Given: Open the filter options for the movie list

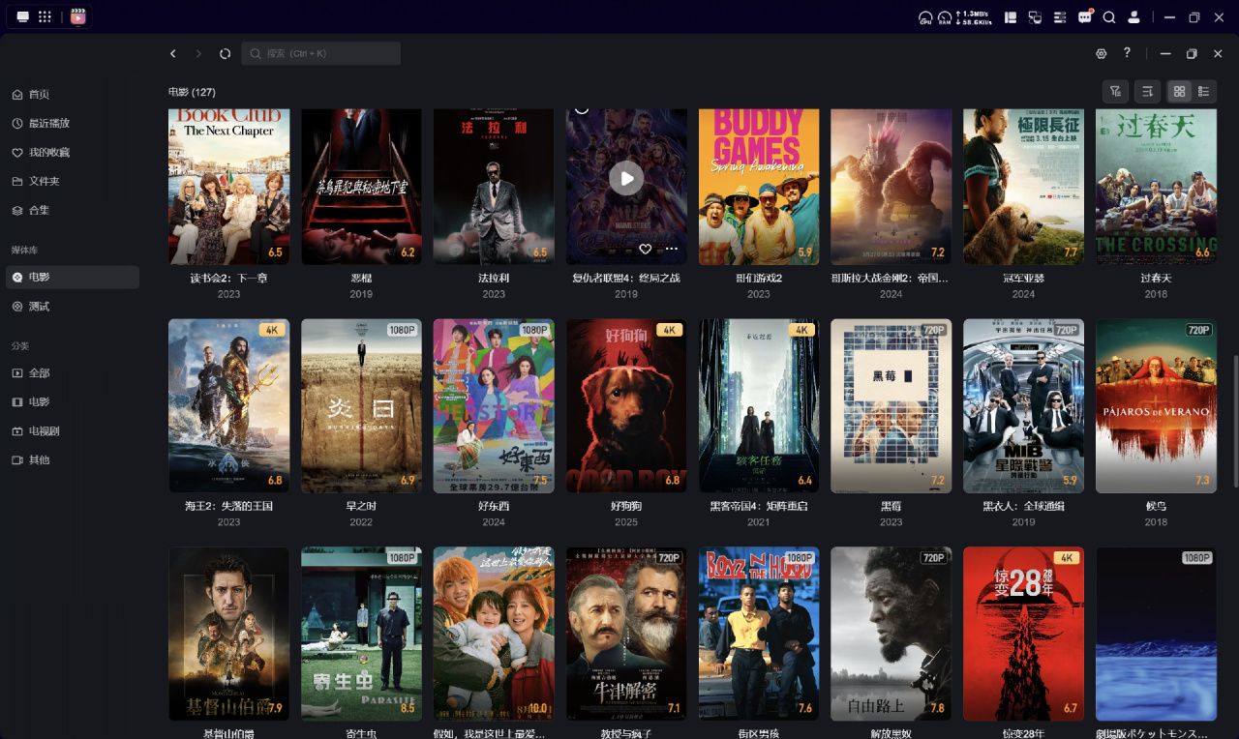Looking at the screenshot, I should (1116, 92).
